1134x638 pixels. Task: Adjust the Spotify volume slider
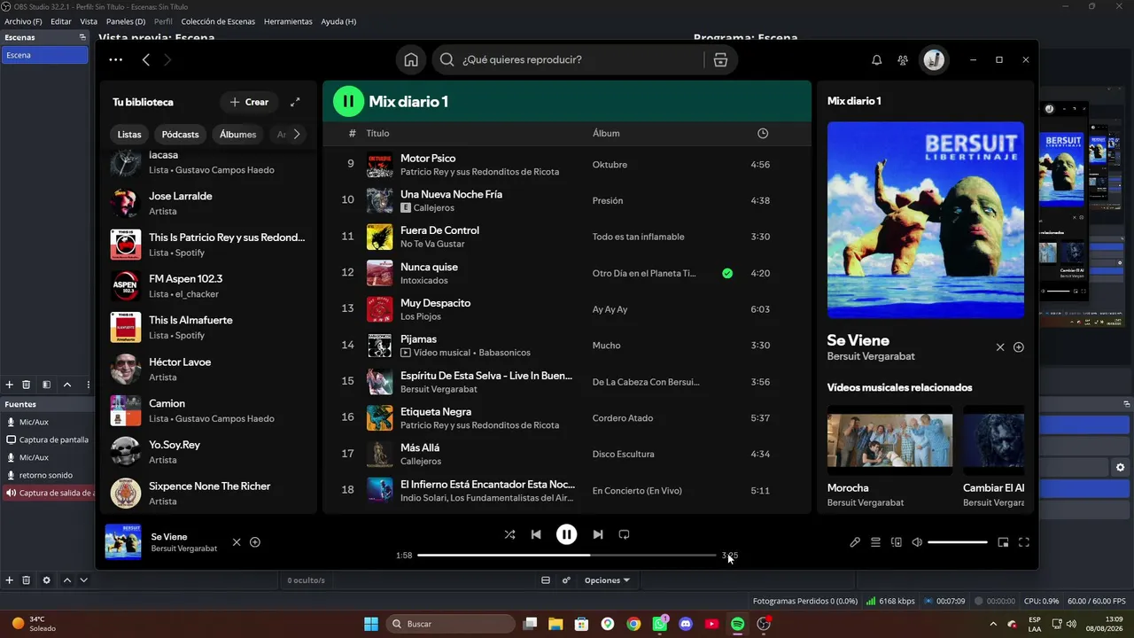click(958, 542)
